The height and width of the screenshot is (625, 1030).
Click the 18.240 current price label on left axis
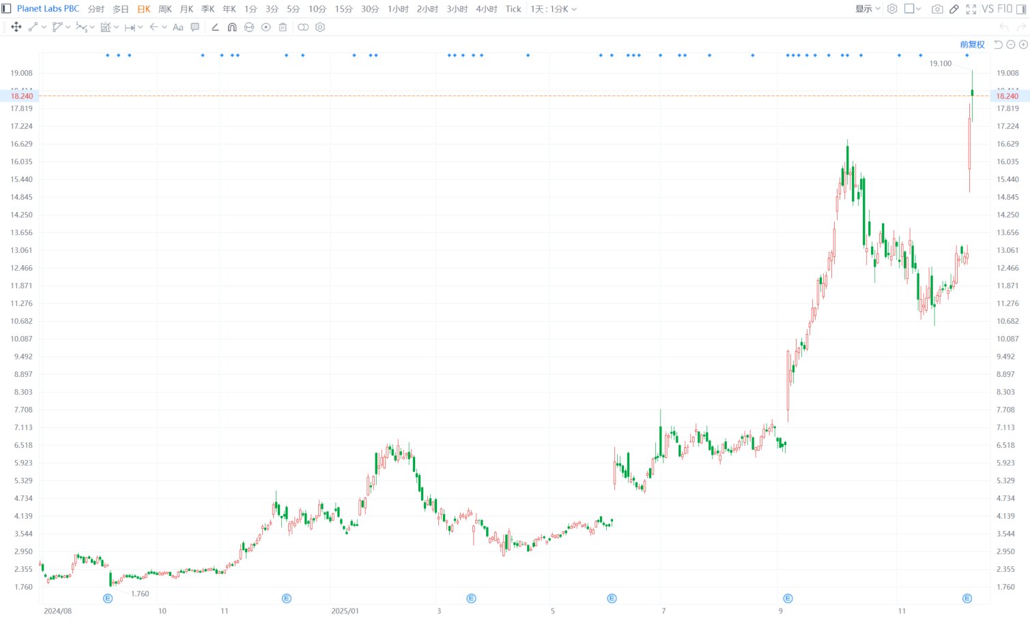22,96
